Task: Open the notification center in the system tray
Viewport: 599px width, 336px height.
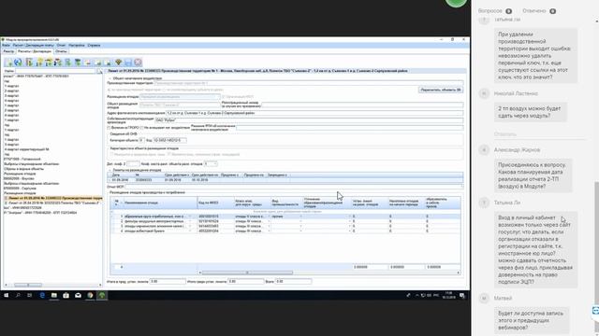Action: [462, 295]
